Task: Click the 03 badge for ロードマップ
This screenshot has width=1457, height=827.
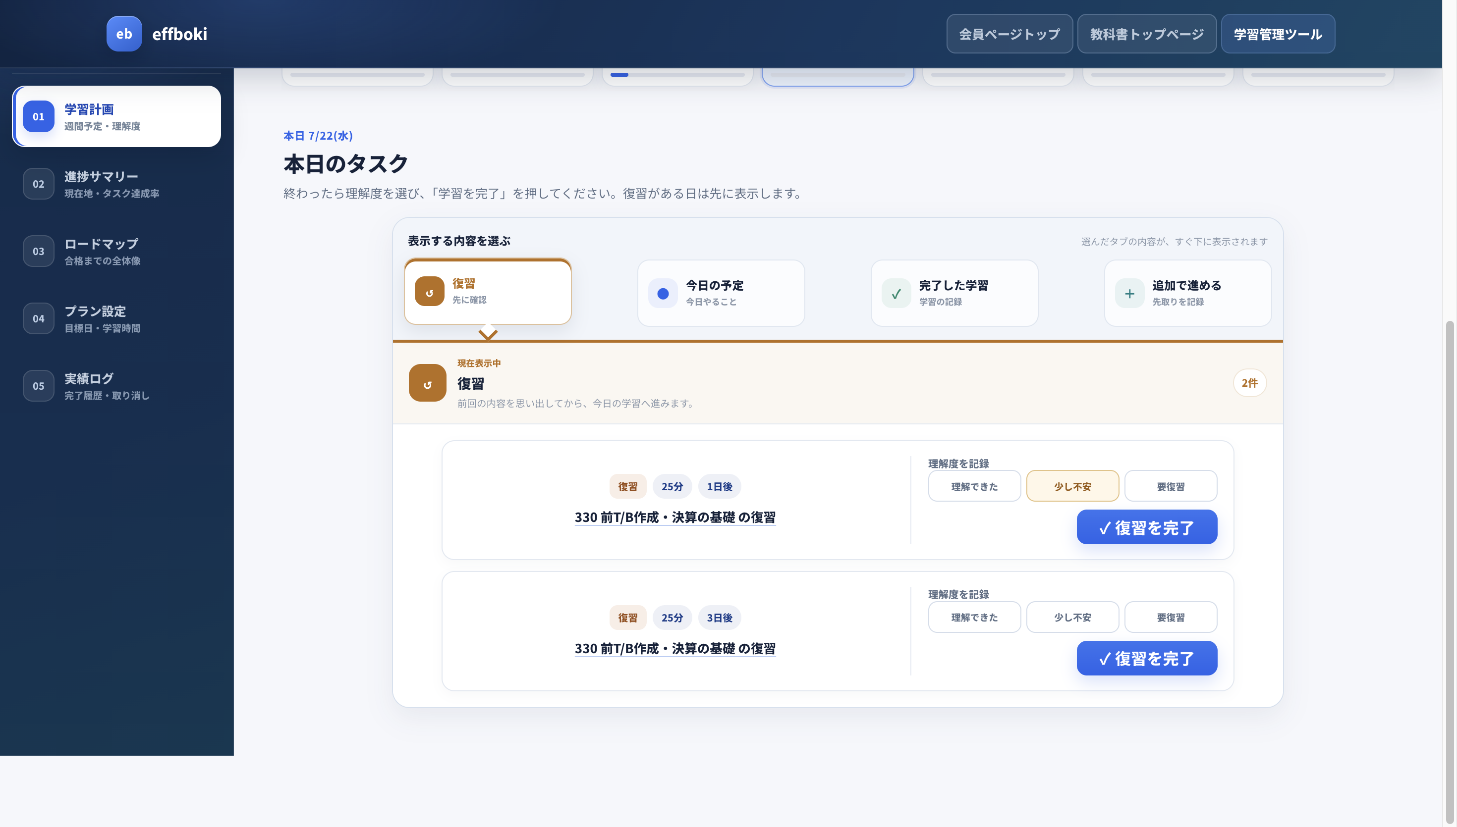Action: click(39, 251)
